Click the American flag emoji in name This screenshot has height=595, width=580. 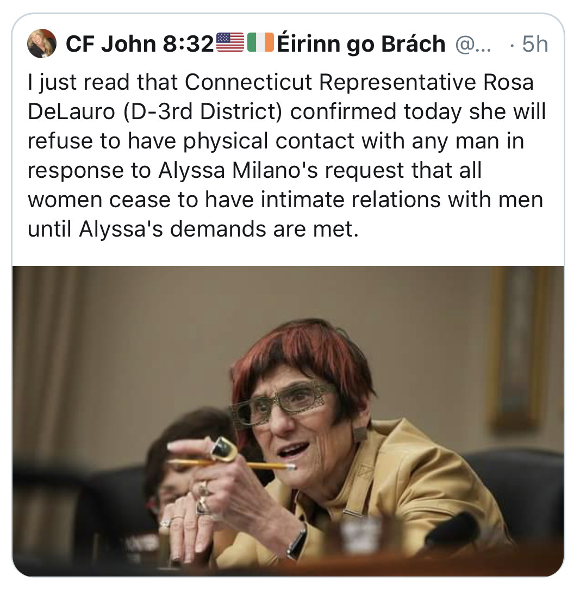pyautogui.click(x=230, y=42)
